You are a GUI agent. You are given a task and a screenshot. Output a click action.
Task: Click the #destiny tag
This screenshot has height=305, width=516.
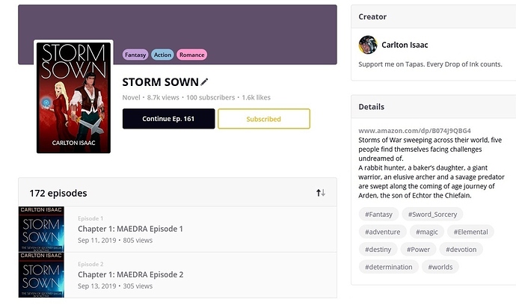pyautogui.click(x=378, y=249)
